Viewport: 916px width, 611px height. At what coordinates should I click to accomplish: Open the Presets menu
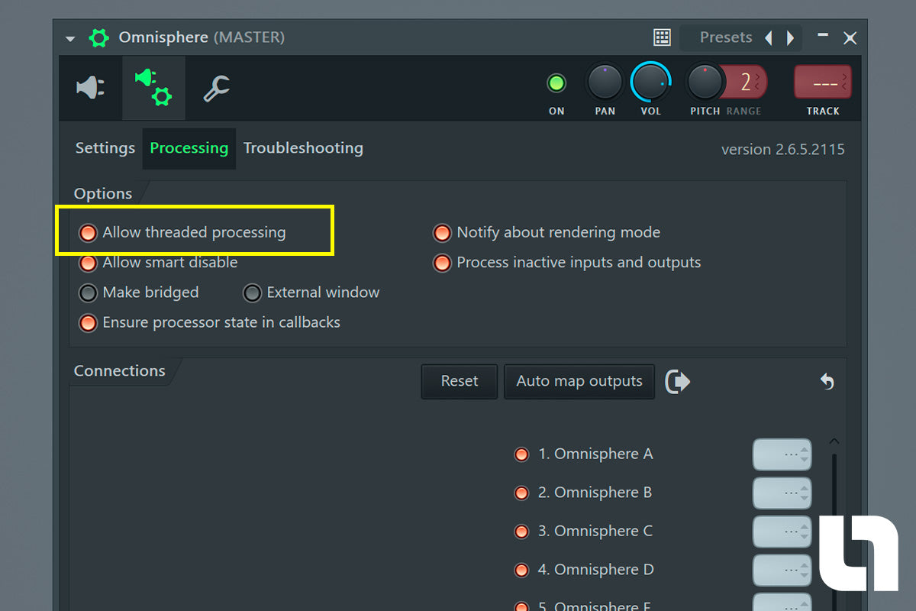(726, 37)
